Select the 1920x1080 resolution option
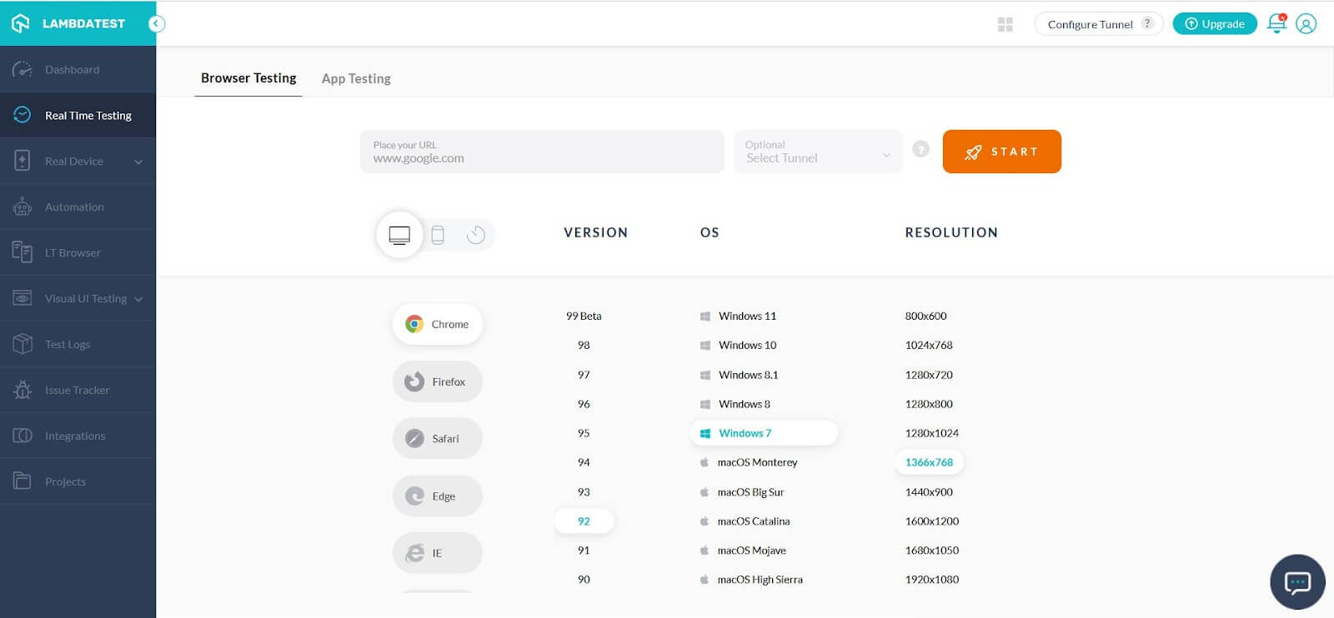Image resolution: width=1334 pixels, height=618 pixels. 931,580
